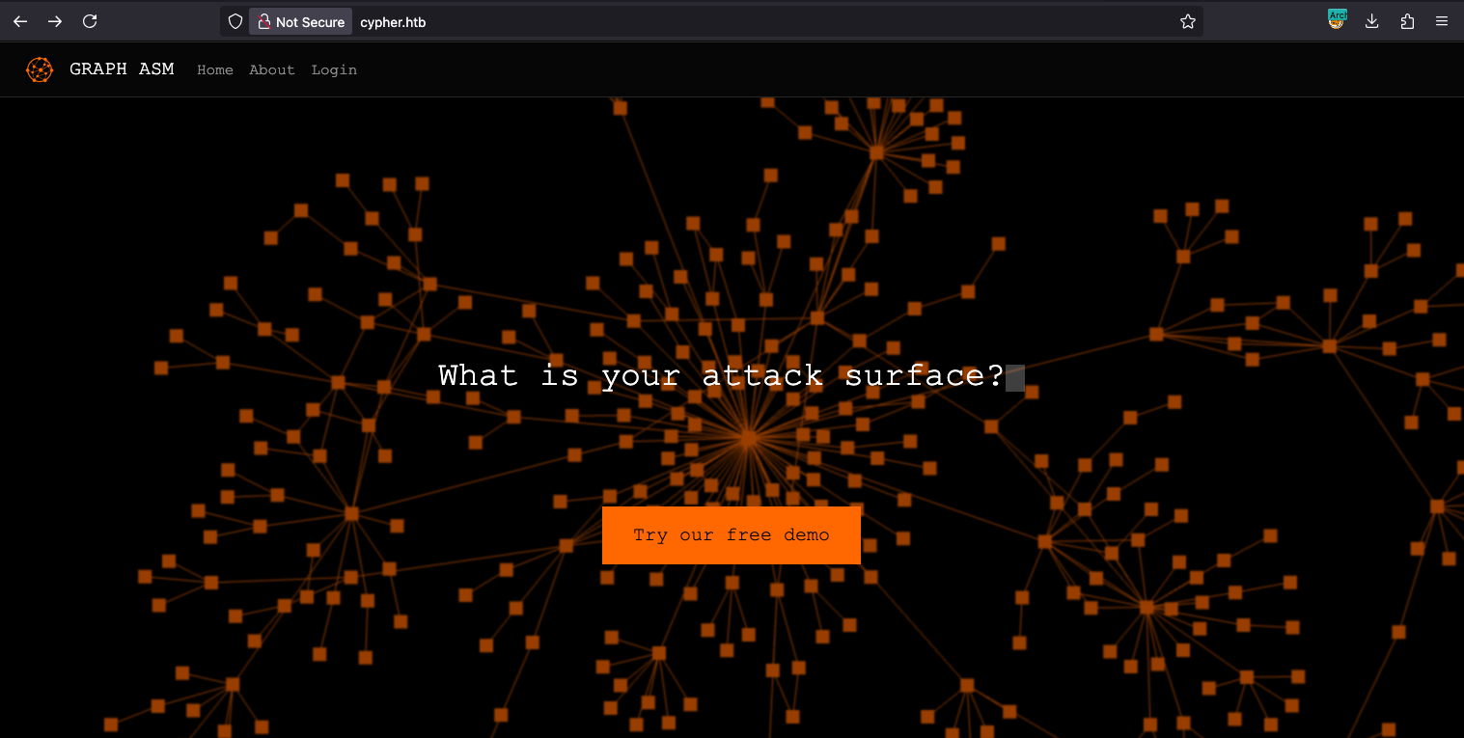Navigate to the Home page
Screen dimensions: 1464x738
tap(214, 69)
